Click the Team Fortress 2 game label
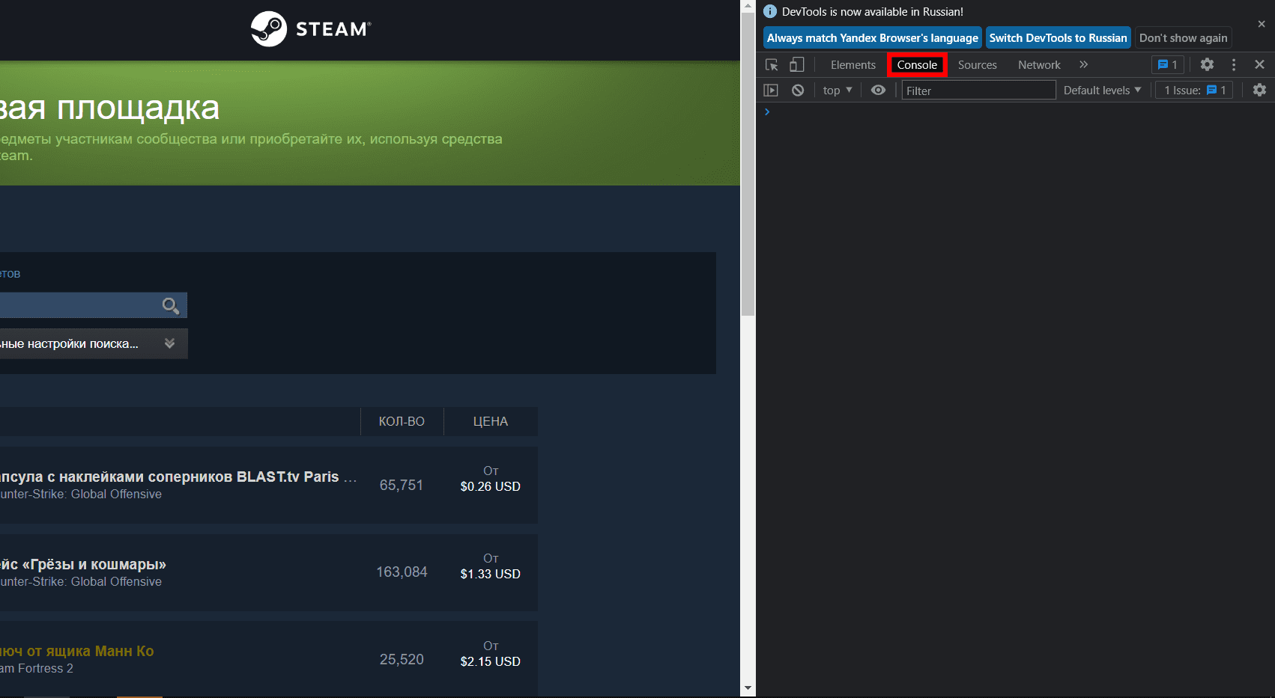Image resolution: width=1275 pixels, height=698 pixels. click(x=37, y=669)
